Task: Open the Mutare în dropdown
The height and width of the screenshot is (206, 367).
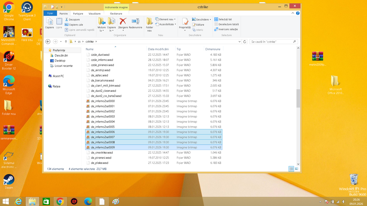Action: tap(102, 29)
